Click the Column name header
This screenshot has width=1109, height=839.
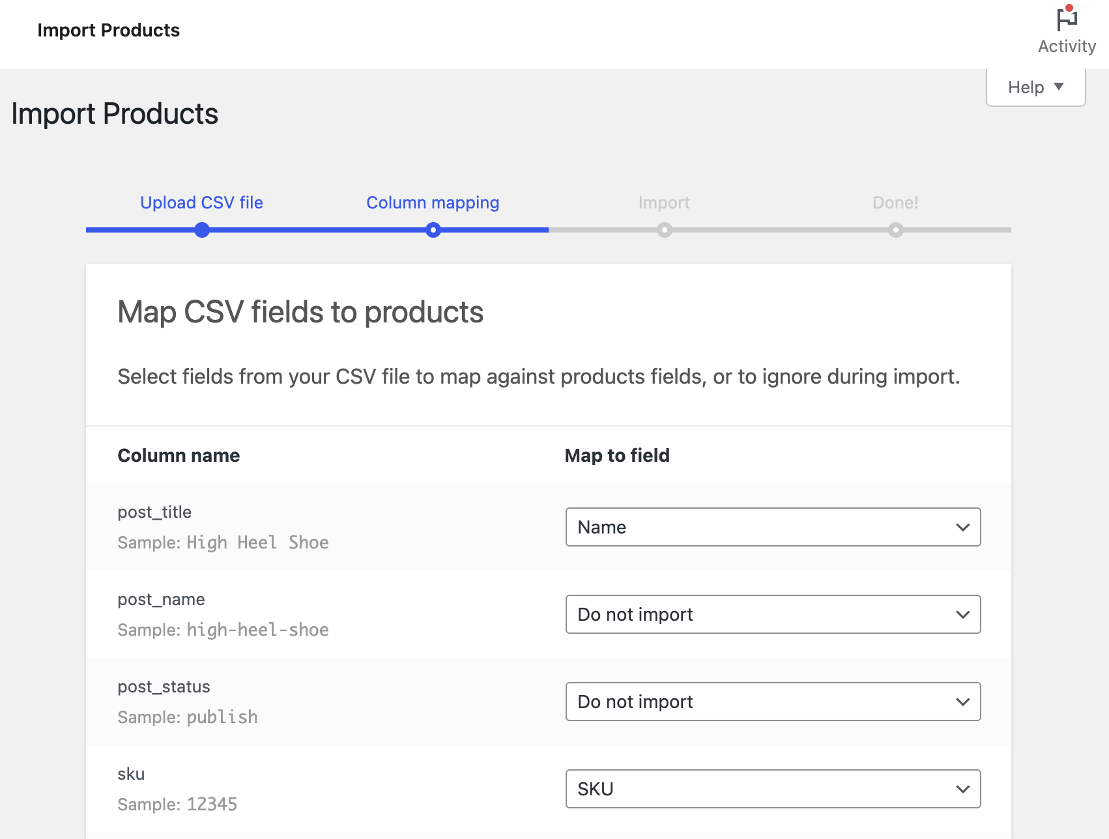tap(179, 455)
